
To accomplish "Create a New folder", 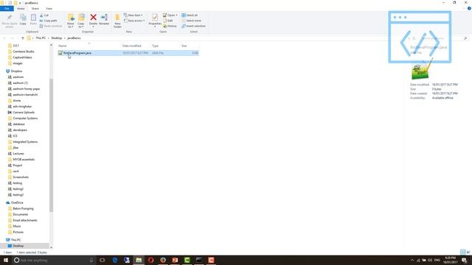I will point(117,21).
